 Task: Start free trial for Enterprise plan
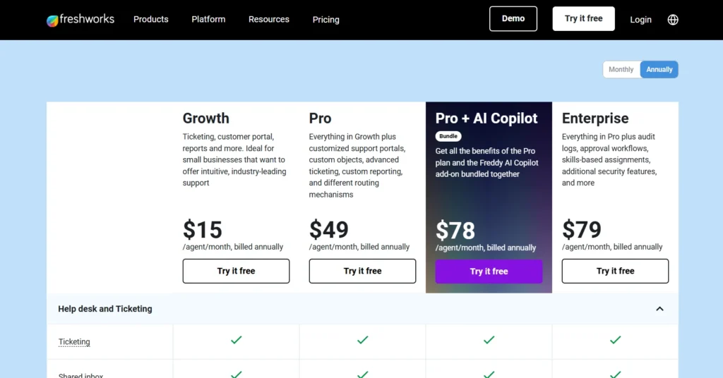pyautogui.click(x=615, y=271)
